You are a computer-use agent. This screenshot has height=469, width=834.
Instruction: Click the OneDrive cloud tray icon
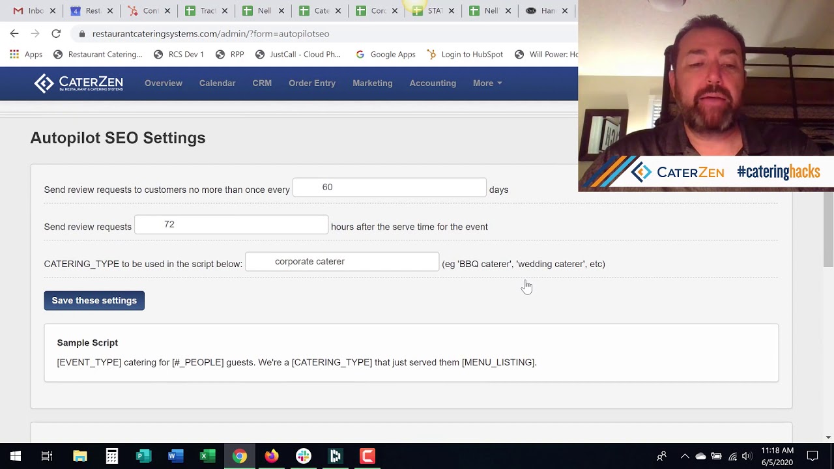point(700,456)
